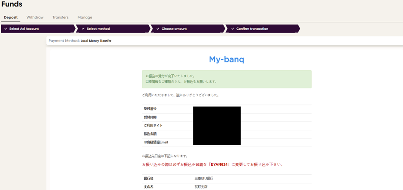Switch to the Withdraw tab
Image resolution: width=403 pixels, height=190 pixels.
tap(35, 17)
